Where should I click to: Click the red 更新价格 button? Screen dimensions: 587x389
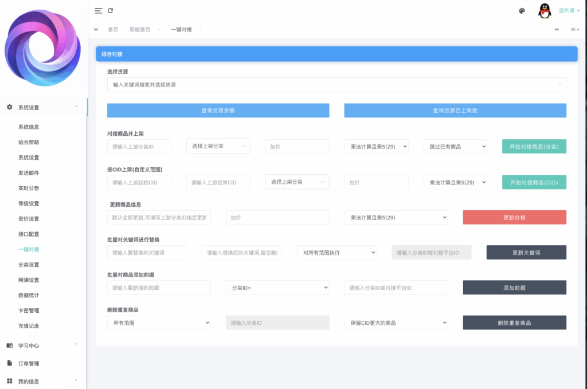514,217
